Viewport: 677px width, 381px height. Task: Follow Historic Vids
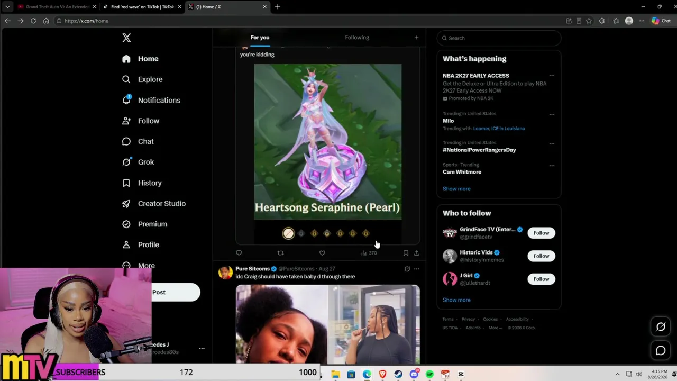click(x=541, y=256)
